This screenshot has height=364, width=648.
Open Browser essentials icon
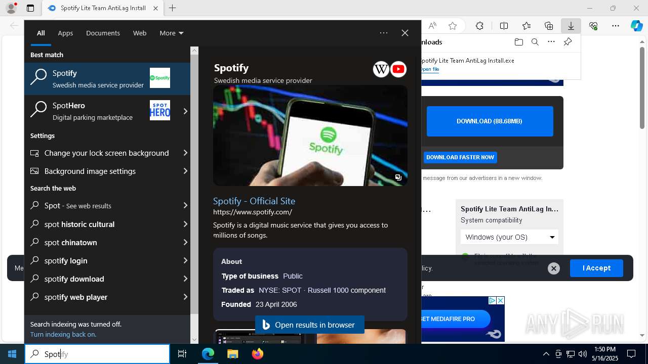click(593, 26)
